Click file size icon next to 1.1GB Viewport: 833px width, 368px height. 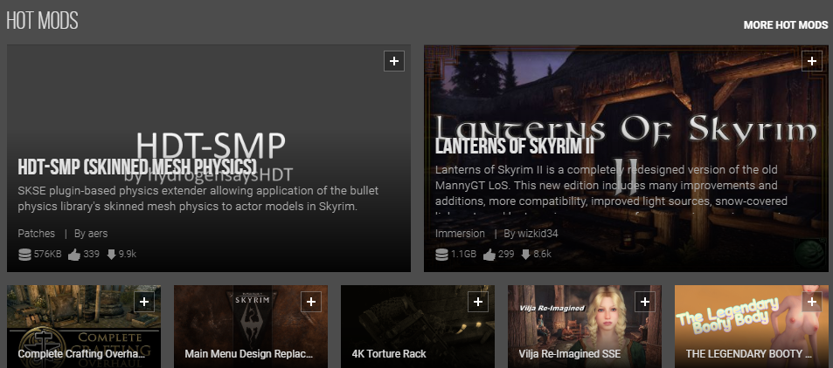click(441, 255)
